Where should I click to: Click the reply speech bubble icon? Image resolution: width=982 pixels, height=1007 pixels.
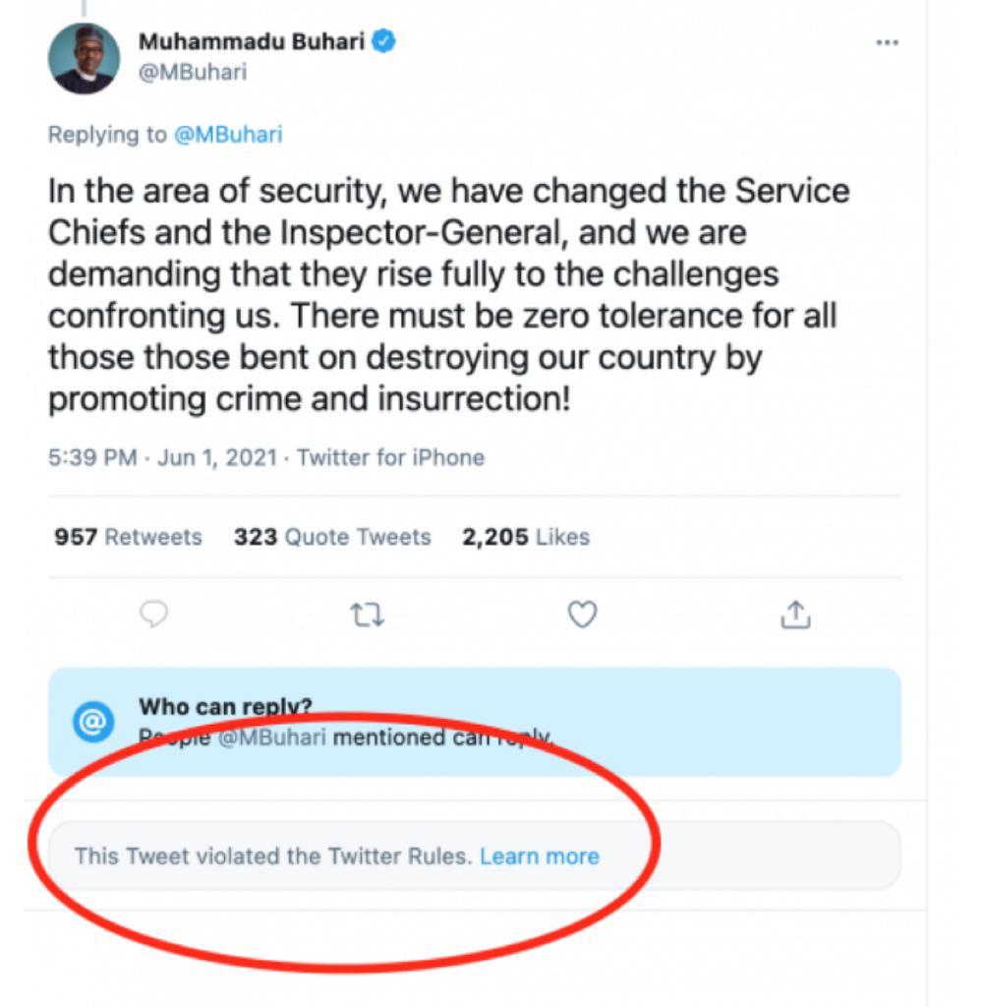[x=153, y=616]
